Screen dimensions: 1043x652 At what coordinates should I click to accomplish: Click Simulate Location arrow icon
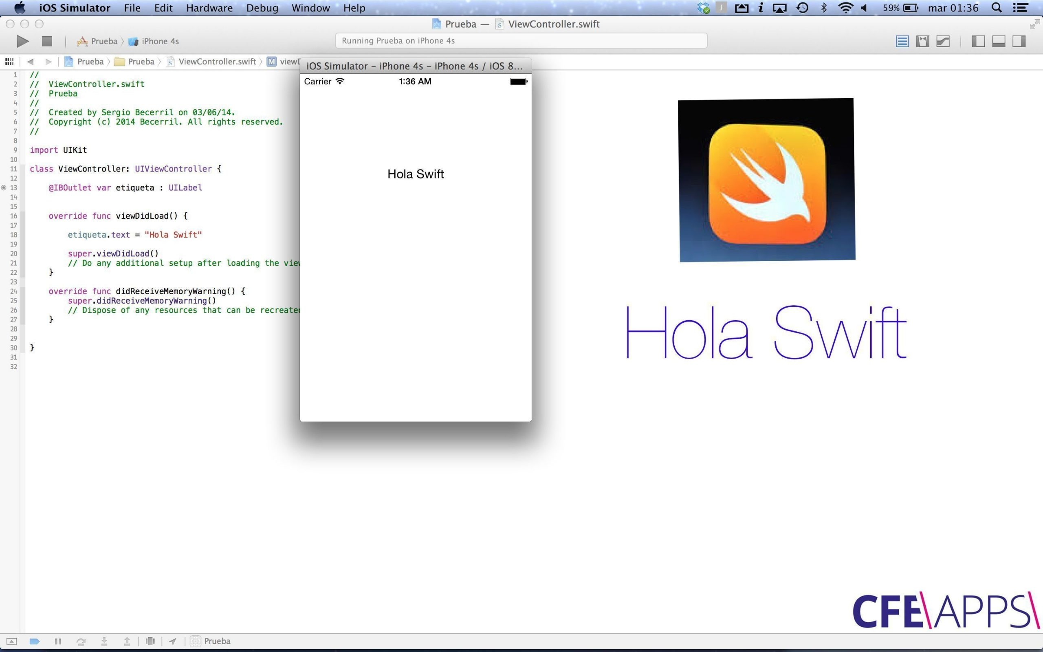173,641
